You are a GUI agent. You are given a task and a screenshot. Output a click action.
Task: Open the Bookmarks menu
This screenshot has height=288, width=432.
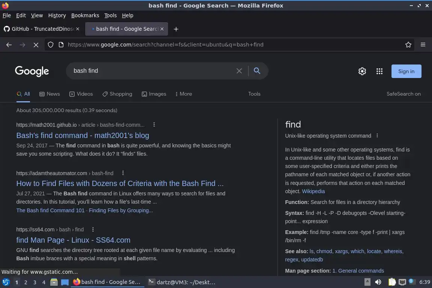[x=85, y=15]
